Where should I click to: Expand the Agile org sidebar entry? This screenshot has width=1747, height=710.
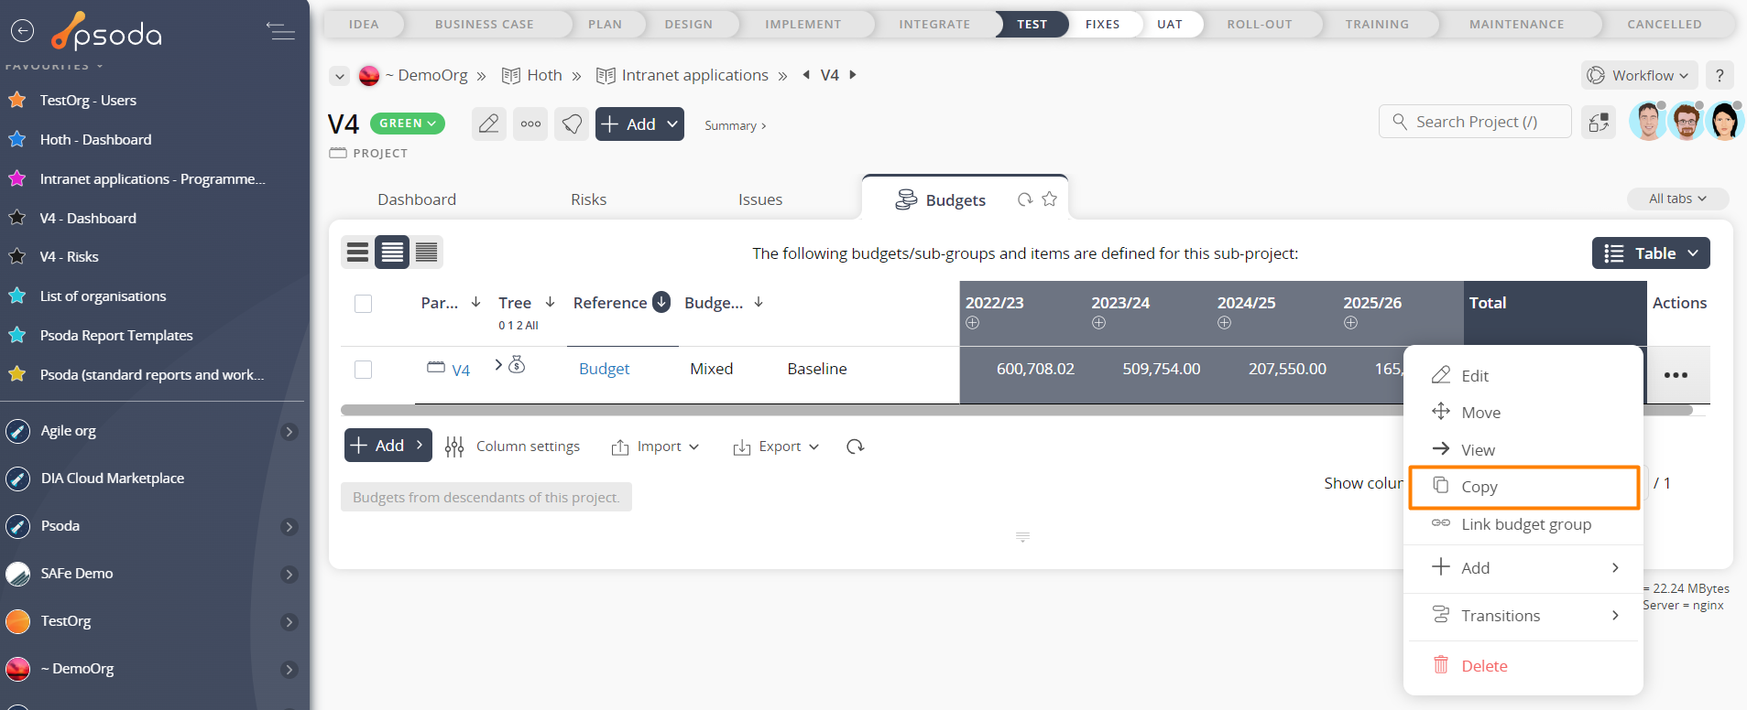(x=289, y=431)
